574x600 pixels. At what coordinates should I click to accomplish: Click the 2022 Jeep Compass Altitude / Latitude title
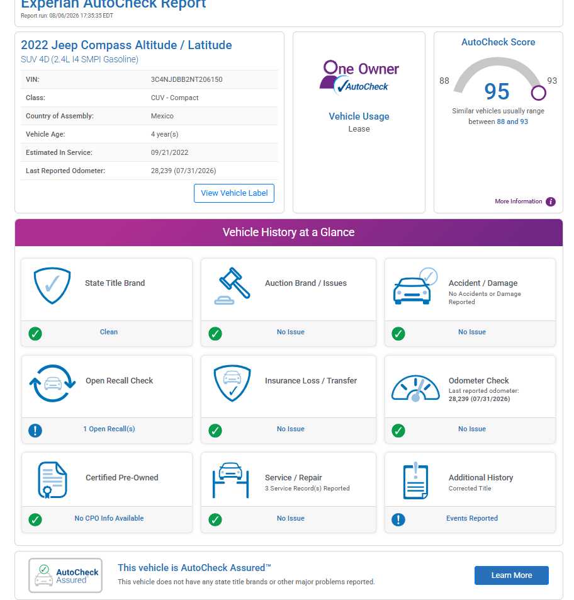point(127,45)
